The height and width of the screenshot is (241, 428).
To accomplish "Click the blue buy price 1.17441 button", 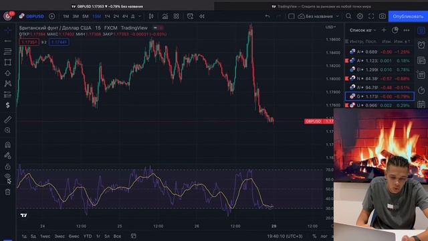I will point(59,42).
